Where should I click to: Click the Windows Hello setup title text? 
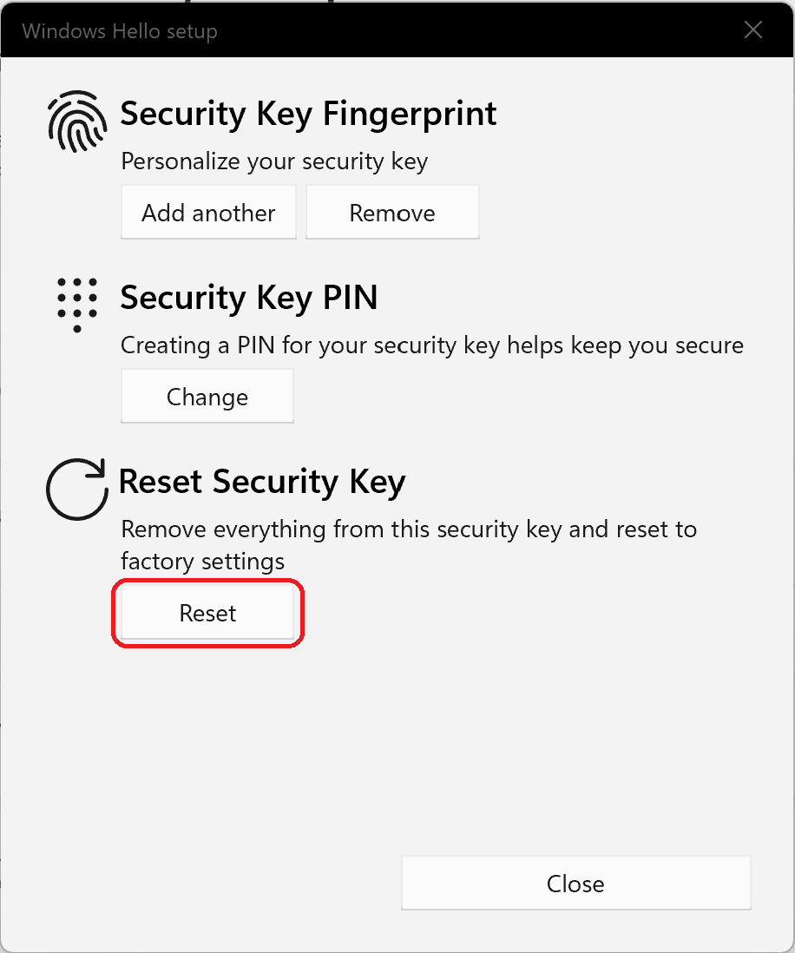point(120,31)
